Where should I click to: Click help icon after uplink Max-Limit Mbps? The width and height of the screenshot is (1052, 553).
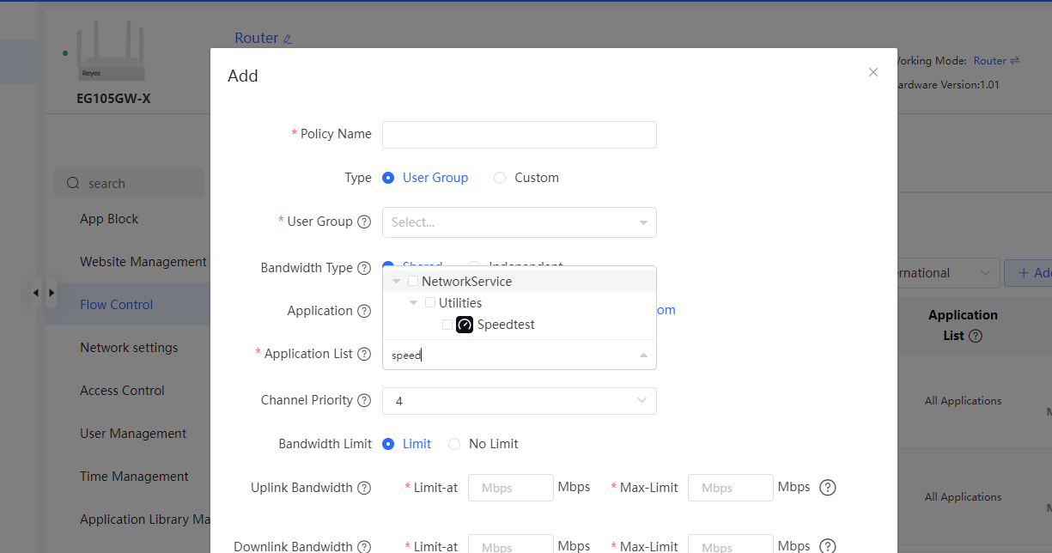point(828,488)
